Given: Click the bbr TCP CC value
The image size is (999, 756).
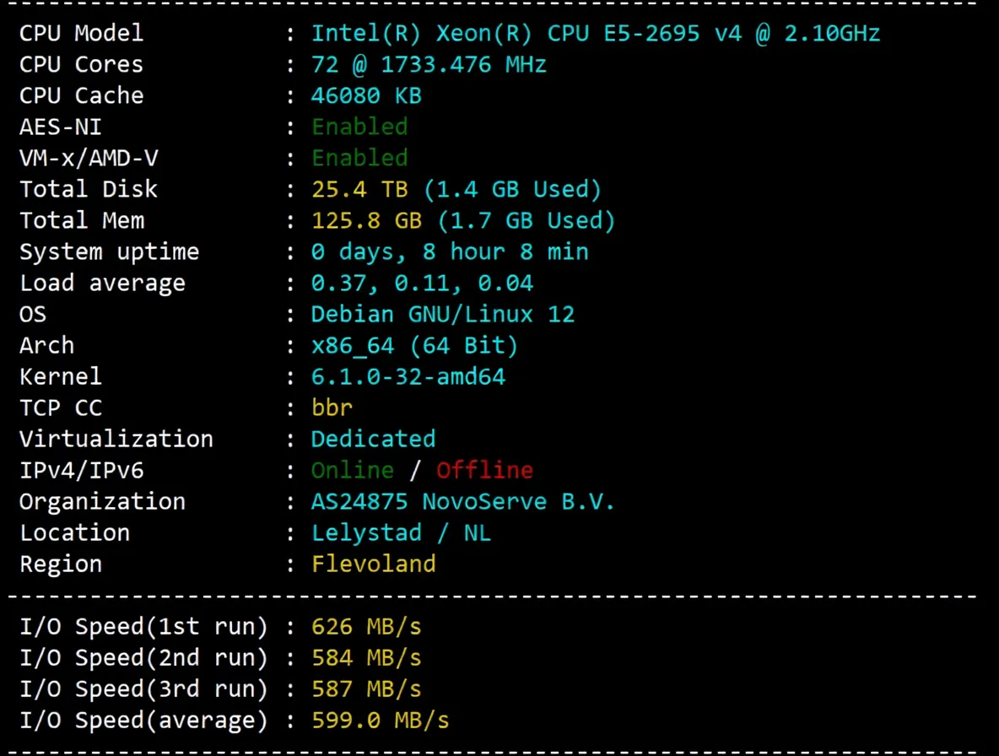Looking at the screenshot, I should click(332, 408).
